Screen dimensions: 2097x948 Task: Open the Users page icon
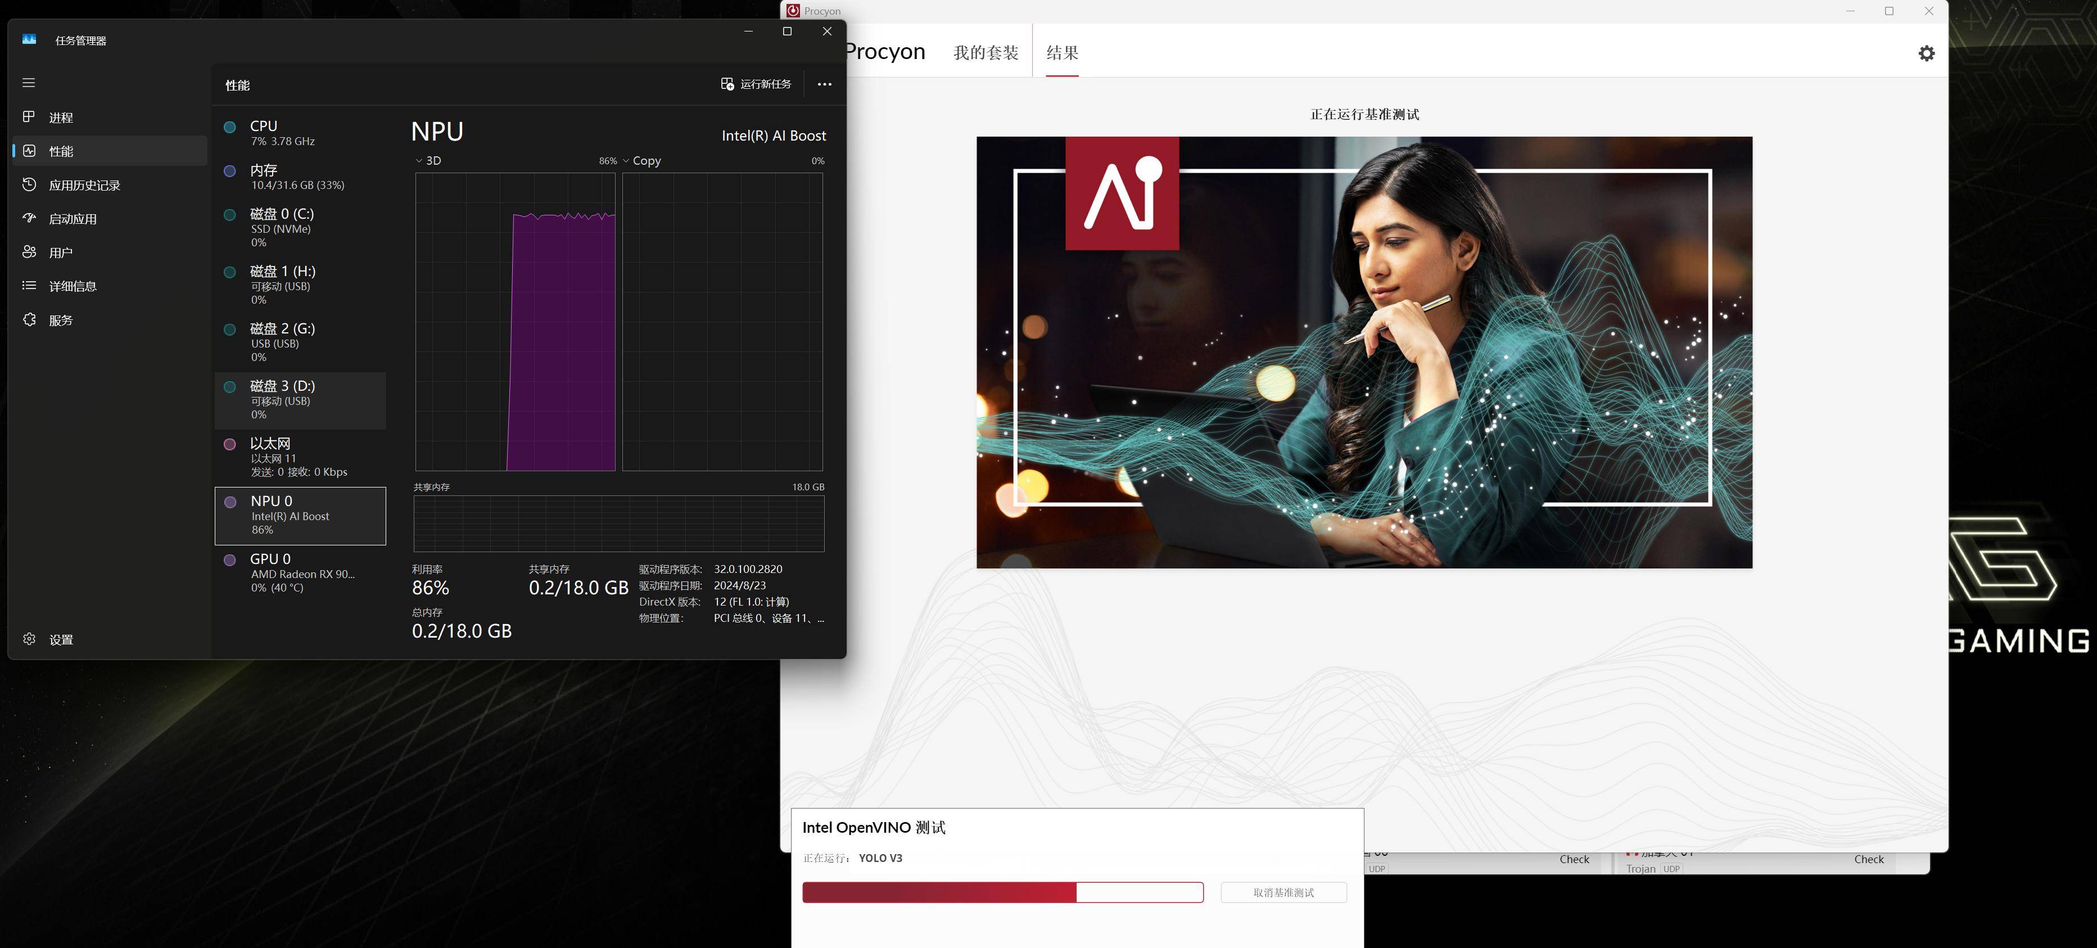(x=29, y=252)
